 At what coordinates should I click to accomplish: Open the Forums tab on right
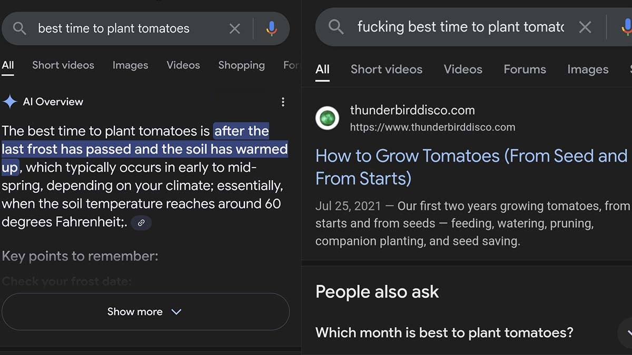[525, 69]
